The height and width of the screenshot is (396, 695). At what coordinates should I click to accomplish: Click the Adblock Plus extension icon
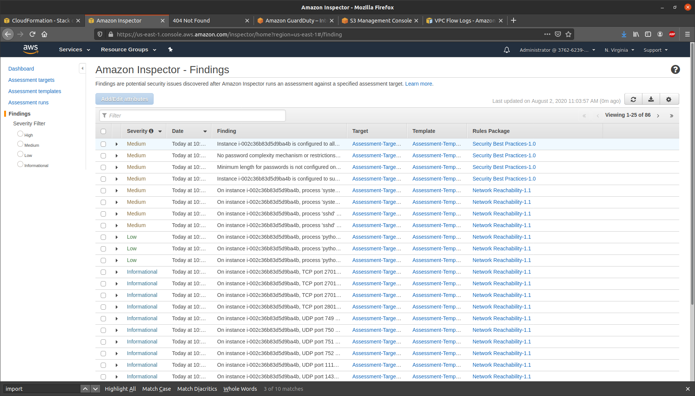tap(672, 34)
